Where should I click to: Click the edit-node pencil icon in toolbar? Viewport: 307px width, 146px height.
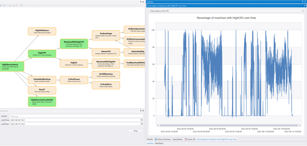16,5
